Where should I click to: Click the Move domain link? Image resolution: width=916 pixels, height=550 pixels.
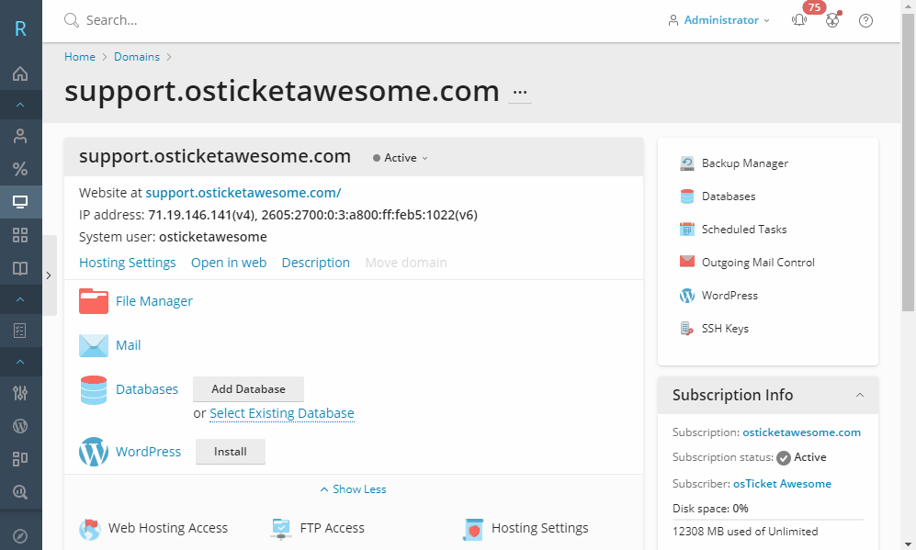[x=406, y=263]
